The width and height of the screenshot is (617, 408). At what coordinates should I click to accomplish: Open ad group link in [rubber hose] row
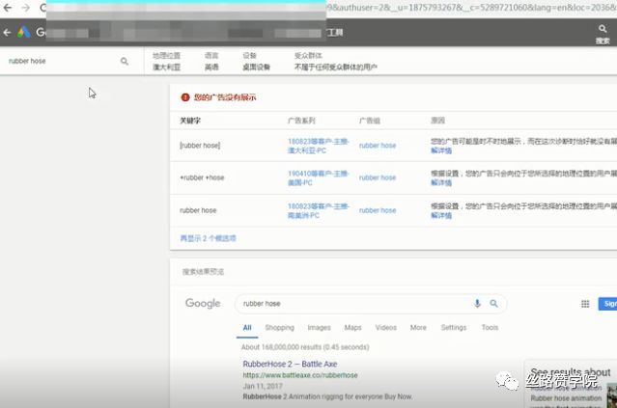tap(378, 146)
